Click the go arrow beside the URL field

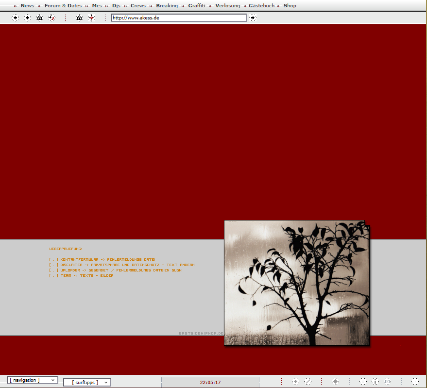point(253,18)
